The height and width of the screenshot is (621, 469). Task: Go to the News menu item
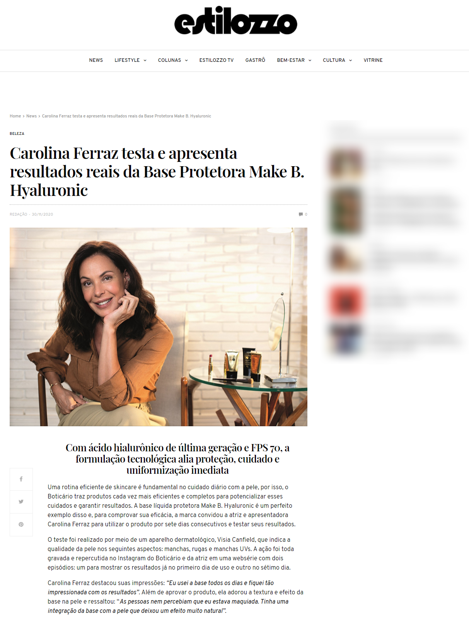coord(96,60)
